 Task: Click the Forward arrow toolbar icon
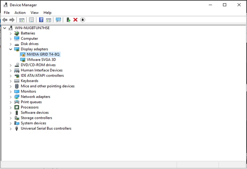coord(12,20)
